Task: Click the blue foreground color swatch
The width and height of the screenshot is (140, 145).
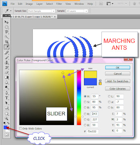Action: tap(5, 127)
